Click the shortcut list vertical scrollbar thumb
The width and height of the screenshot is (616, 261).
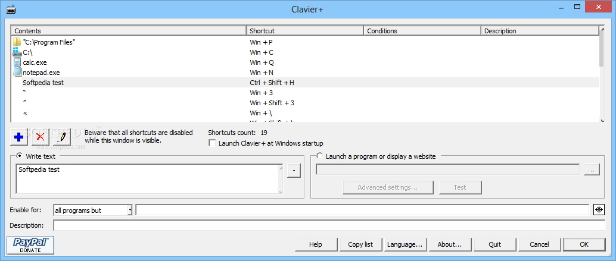(x=602, y=51)
